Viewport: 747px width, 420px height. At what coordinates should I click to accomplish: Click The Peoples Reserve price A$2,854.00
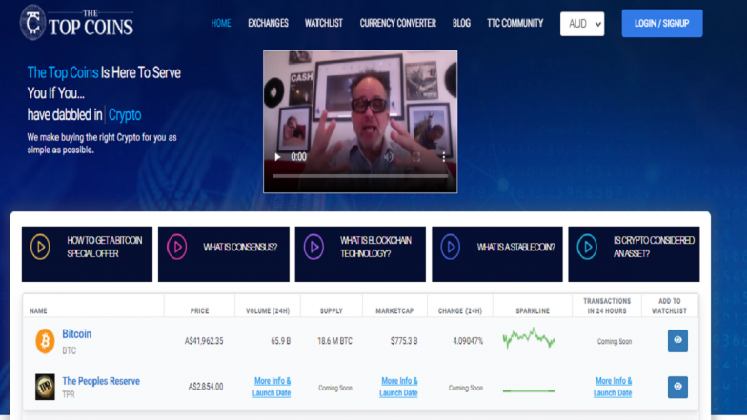coord(206,387)
